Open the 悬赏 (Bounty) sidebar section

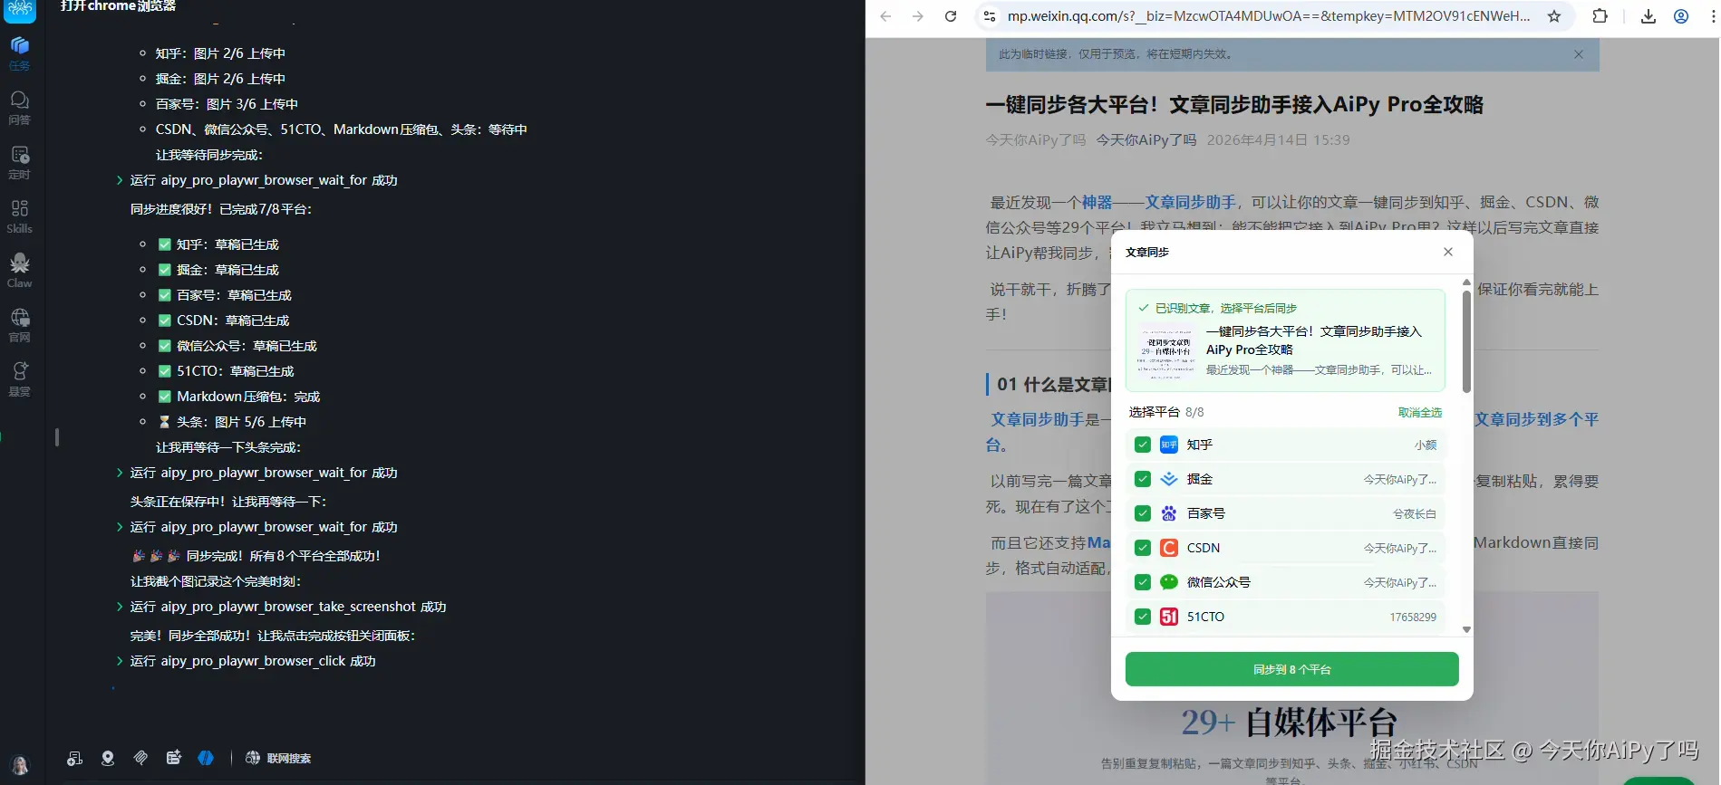click(x=19, y=378)
